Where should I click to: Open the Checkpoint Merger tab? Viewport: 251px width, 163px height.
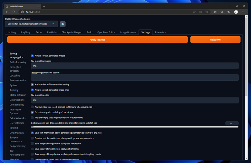(x=72, y=32)
